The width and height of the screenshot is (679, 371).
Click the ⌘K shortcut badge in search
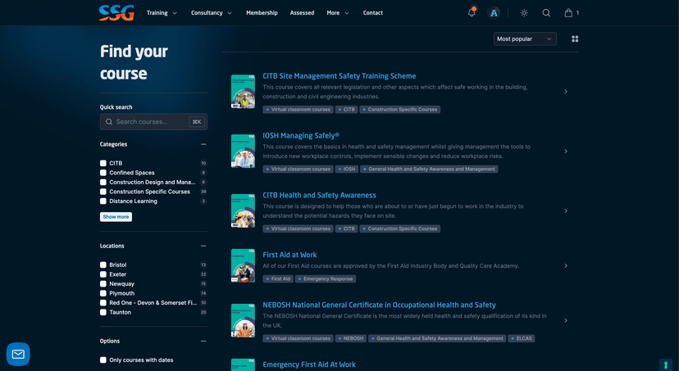pyautogui.click(x=197, y=122)
